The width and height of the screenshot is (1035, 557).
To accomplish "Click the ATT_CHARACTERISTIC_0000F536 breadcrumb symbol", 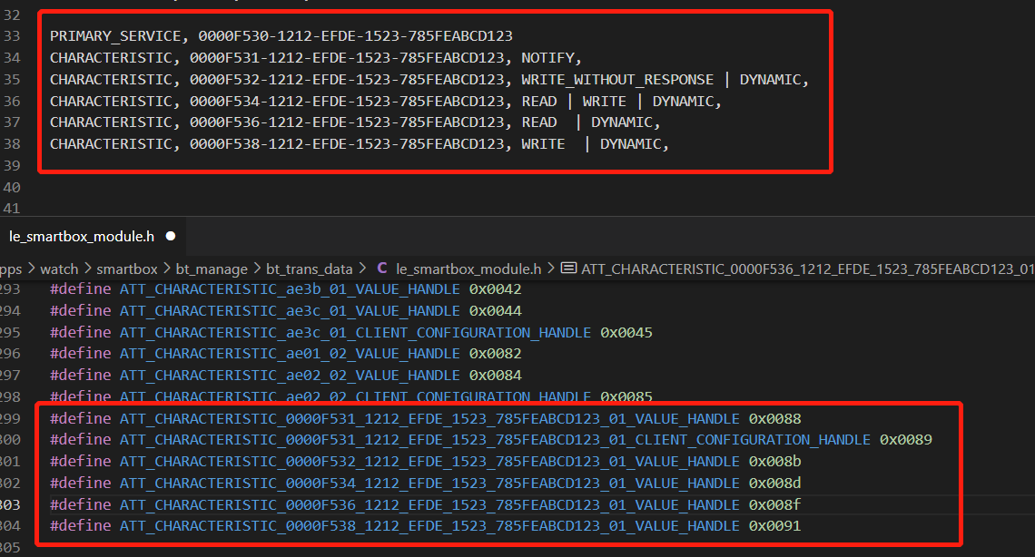I will (x=807, y=269).
